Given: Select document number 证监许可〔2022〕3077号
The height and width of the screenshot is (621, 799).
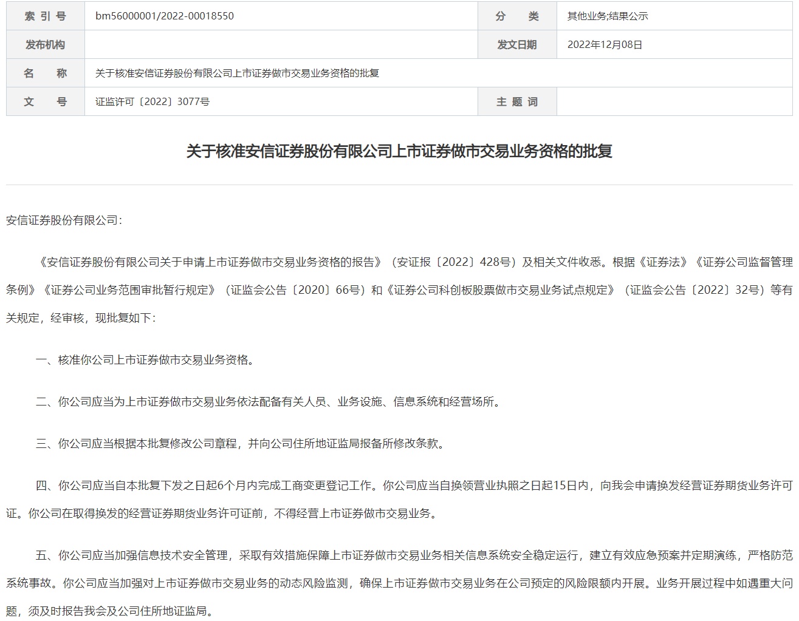Looking at the screenshot, I should coord(153,102).
